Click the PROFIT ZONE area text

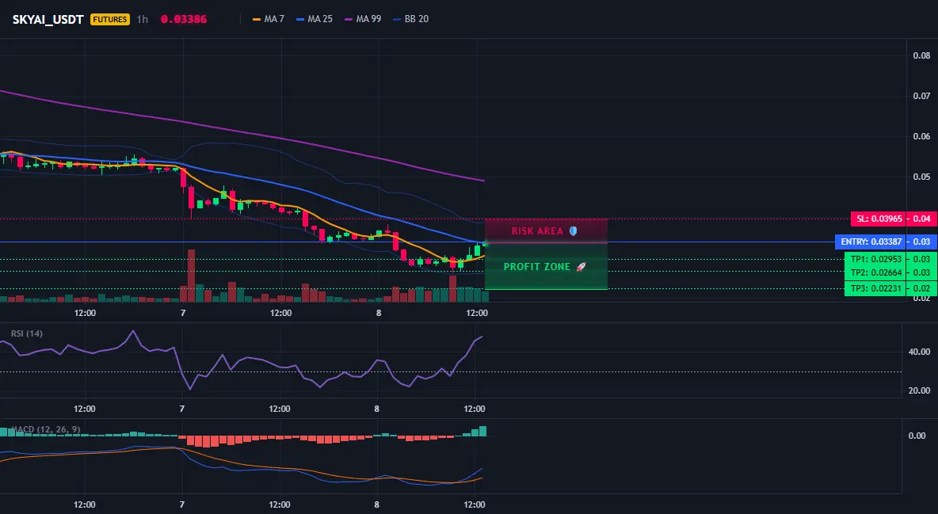pyautogui.click(x=537, y=267)
